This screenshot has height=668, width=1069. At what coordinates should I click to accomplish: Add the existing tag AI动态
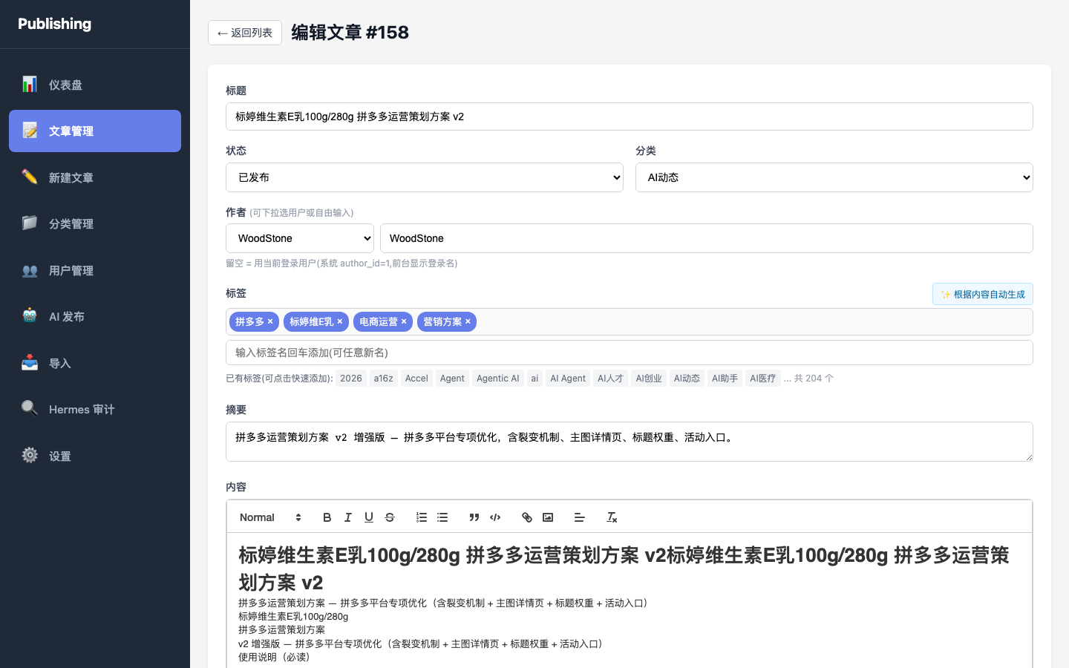point(687,379)
